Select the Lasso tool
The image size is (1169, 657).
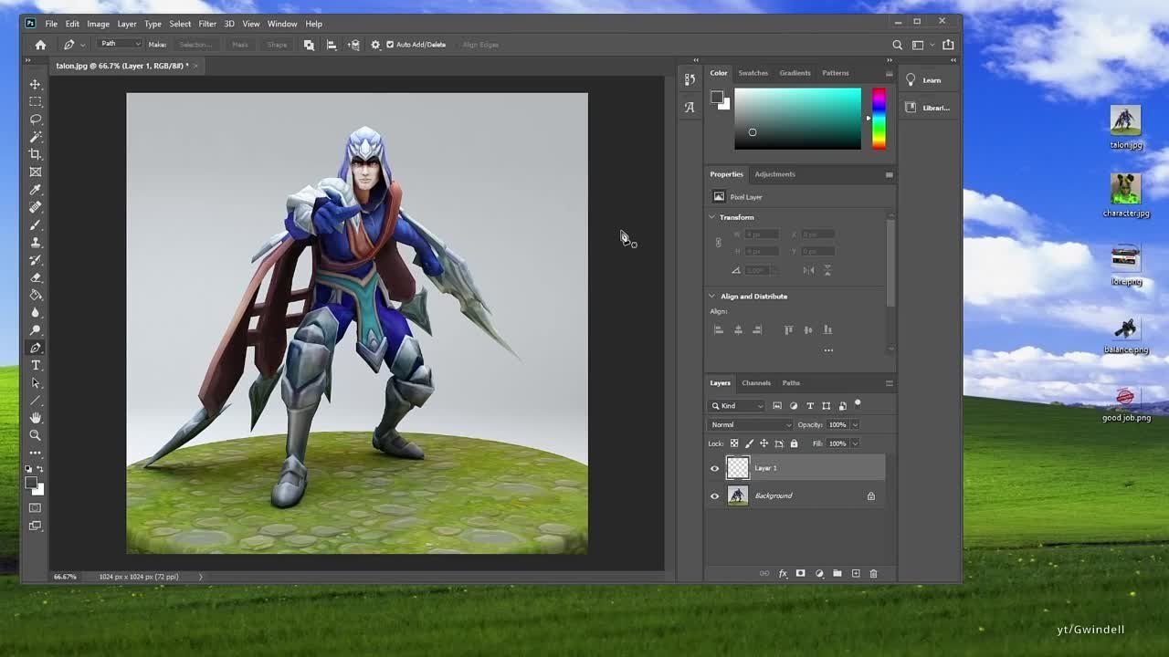point(36,120)
